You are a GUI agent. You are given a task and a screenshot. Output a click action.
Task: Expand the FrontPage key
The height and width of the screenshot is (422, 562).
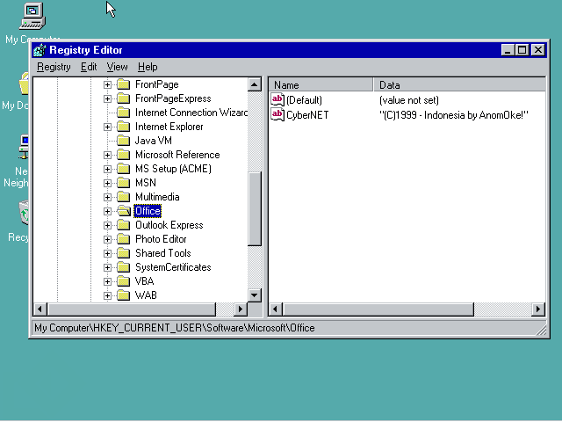(107, 84)
